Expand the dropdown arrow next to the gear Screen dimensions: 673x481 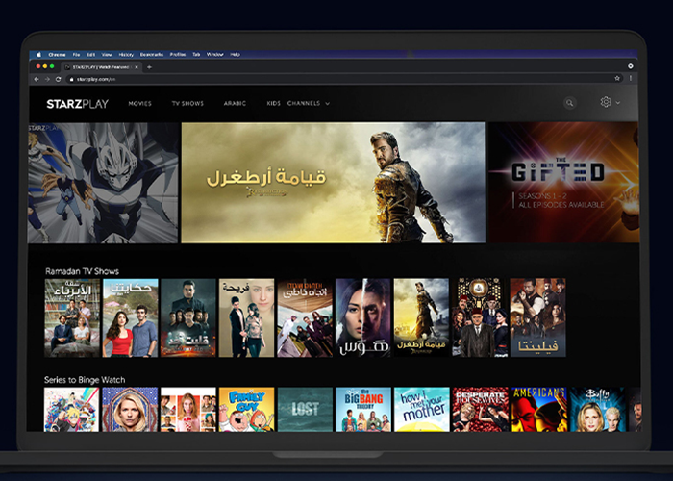coord(617,103)
